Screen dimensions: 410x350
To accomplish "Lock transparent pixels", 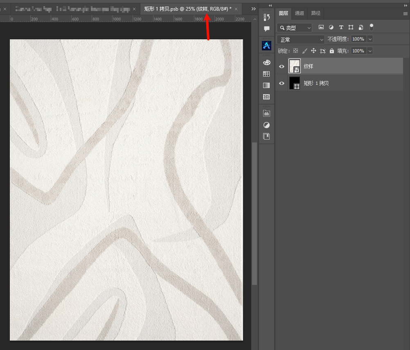I will point(295,51).
